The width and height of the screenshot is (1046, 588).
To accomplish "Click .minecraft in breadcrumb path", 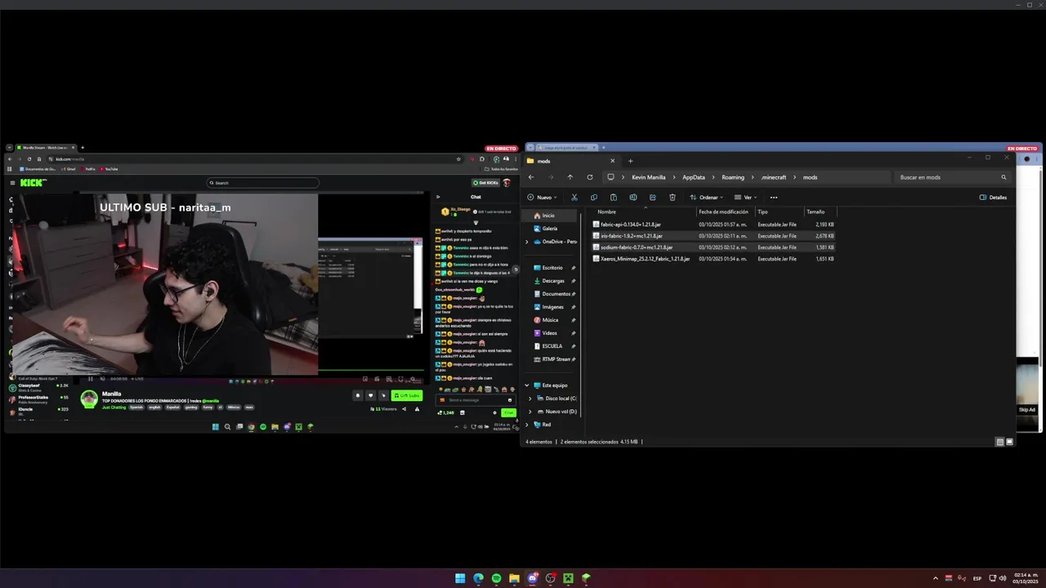I will click(774, 177).
